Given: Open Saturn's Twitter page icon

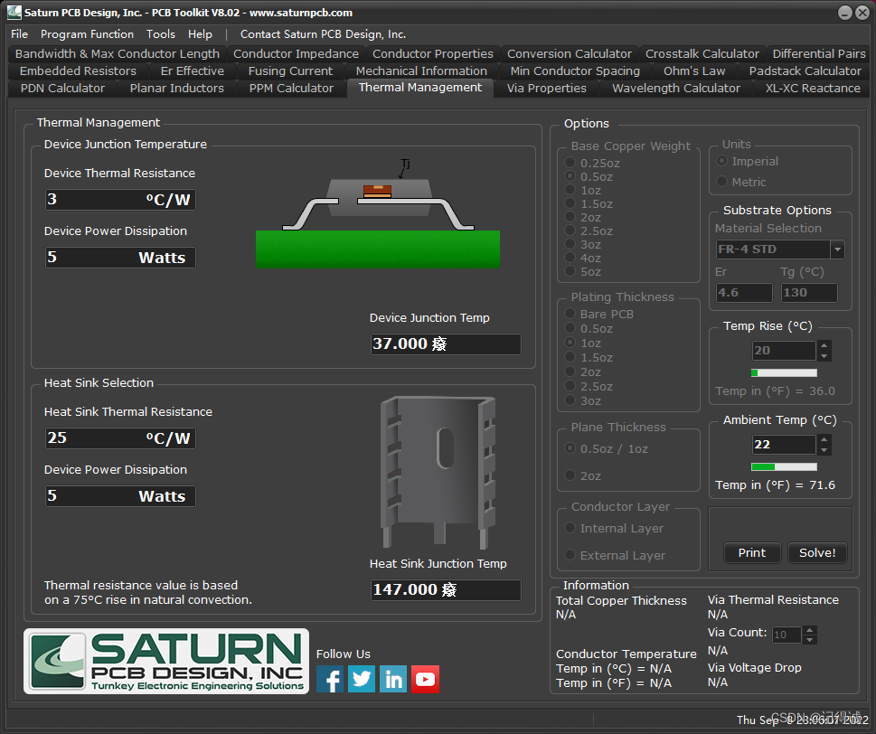Looking at the screenshot, I should point(362,679).
